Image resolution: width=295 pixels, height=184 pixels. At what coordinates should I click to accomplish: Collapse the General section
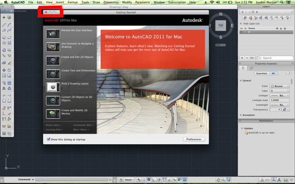coord(241,80)
